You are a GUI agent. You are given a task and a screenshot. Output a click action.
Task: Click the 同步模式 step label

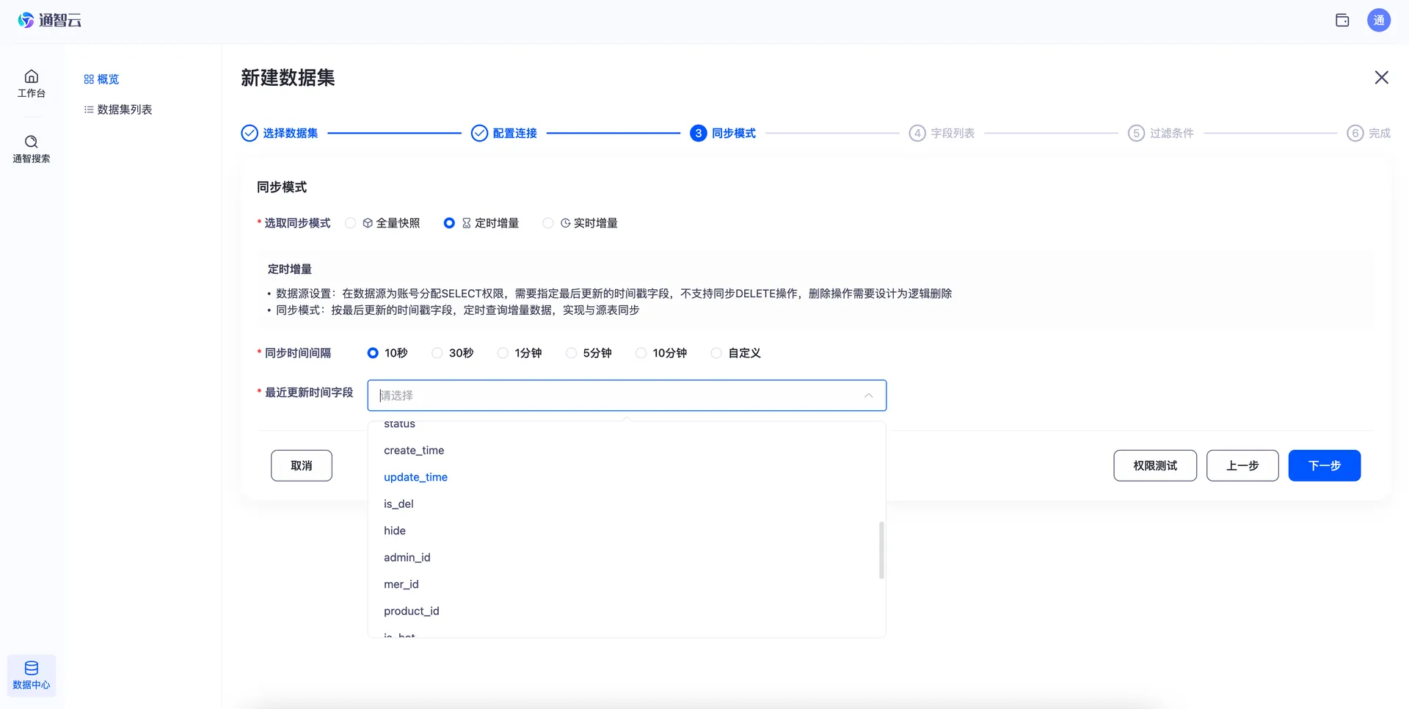(x=734, y=133)
